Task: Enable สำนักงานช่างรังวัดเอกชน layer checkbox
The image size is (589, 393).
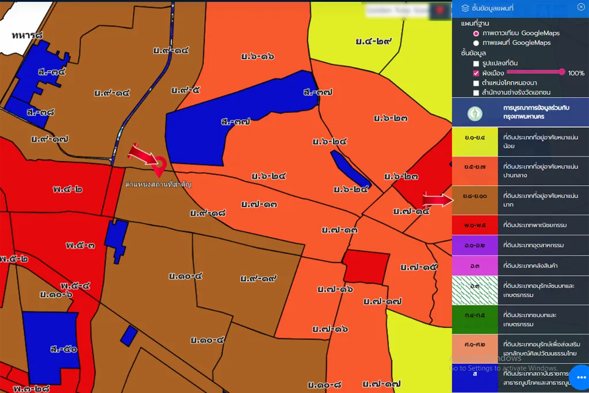Action: (476, 93)
